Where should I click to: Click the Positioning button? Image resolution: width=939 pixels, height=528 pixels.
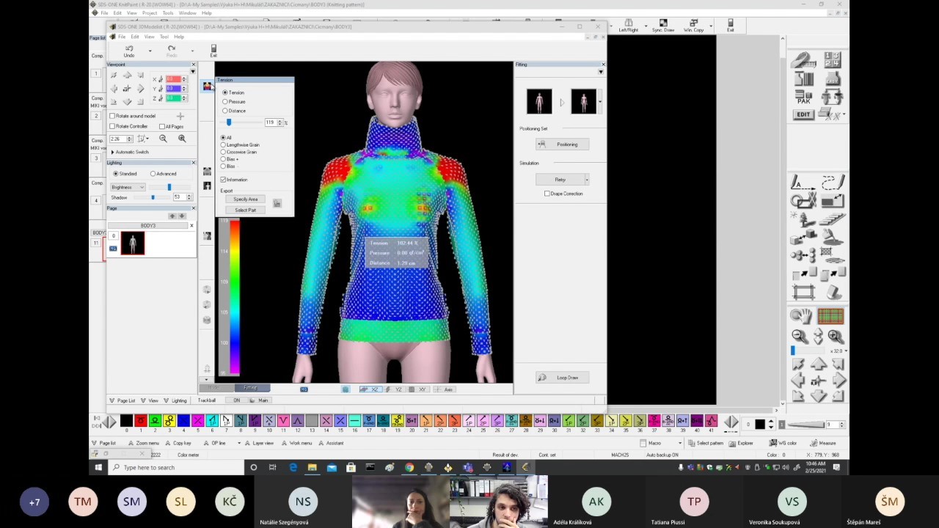[x=562, y=144]
